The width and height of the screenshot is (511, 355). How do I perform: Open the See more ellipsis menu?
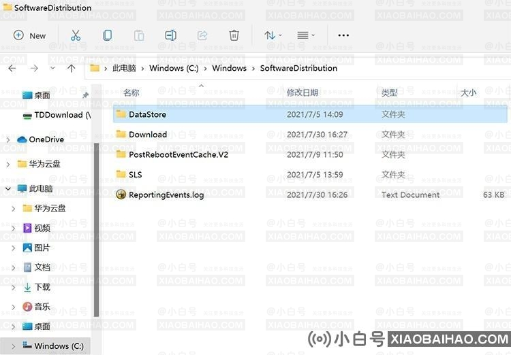coord(343,35)
